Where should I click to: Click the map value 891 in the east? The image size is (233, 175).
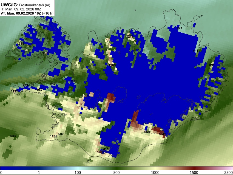coord(212,65)
